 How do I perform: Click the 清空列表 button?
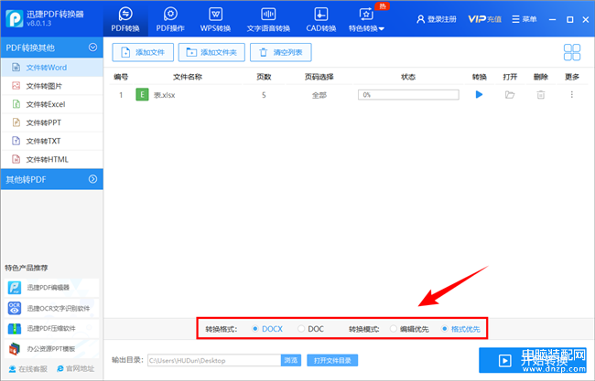tap(281, 52)
